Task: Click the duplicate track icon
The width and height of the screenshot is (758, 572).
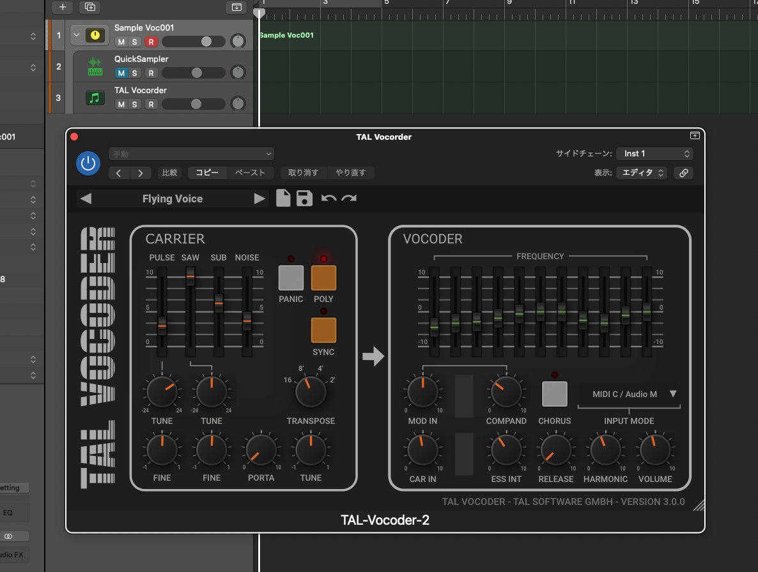Action: (x=90, y=7)
